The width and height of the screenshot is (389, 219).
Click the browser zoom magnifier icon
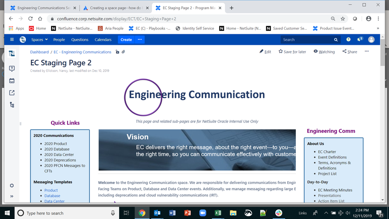333,19
